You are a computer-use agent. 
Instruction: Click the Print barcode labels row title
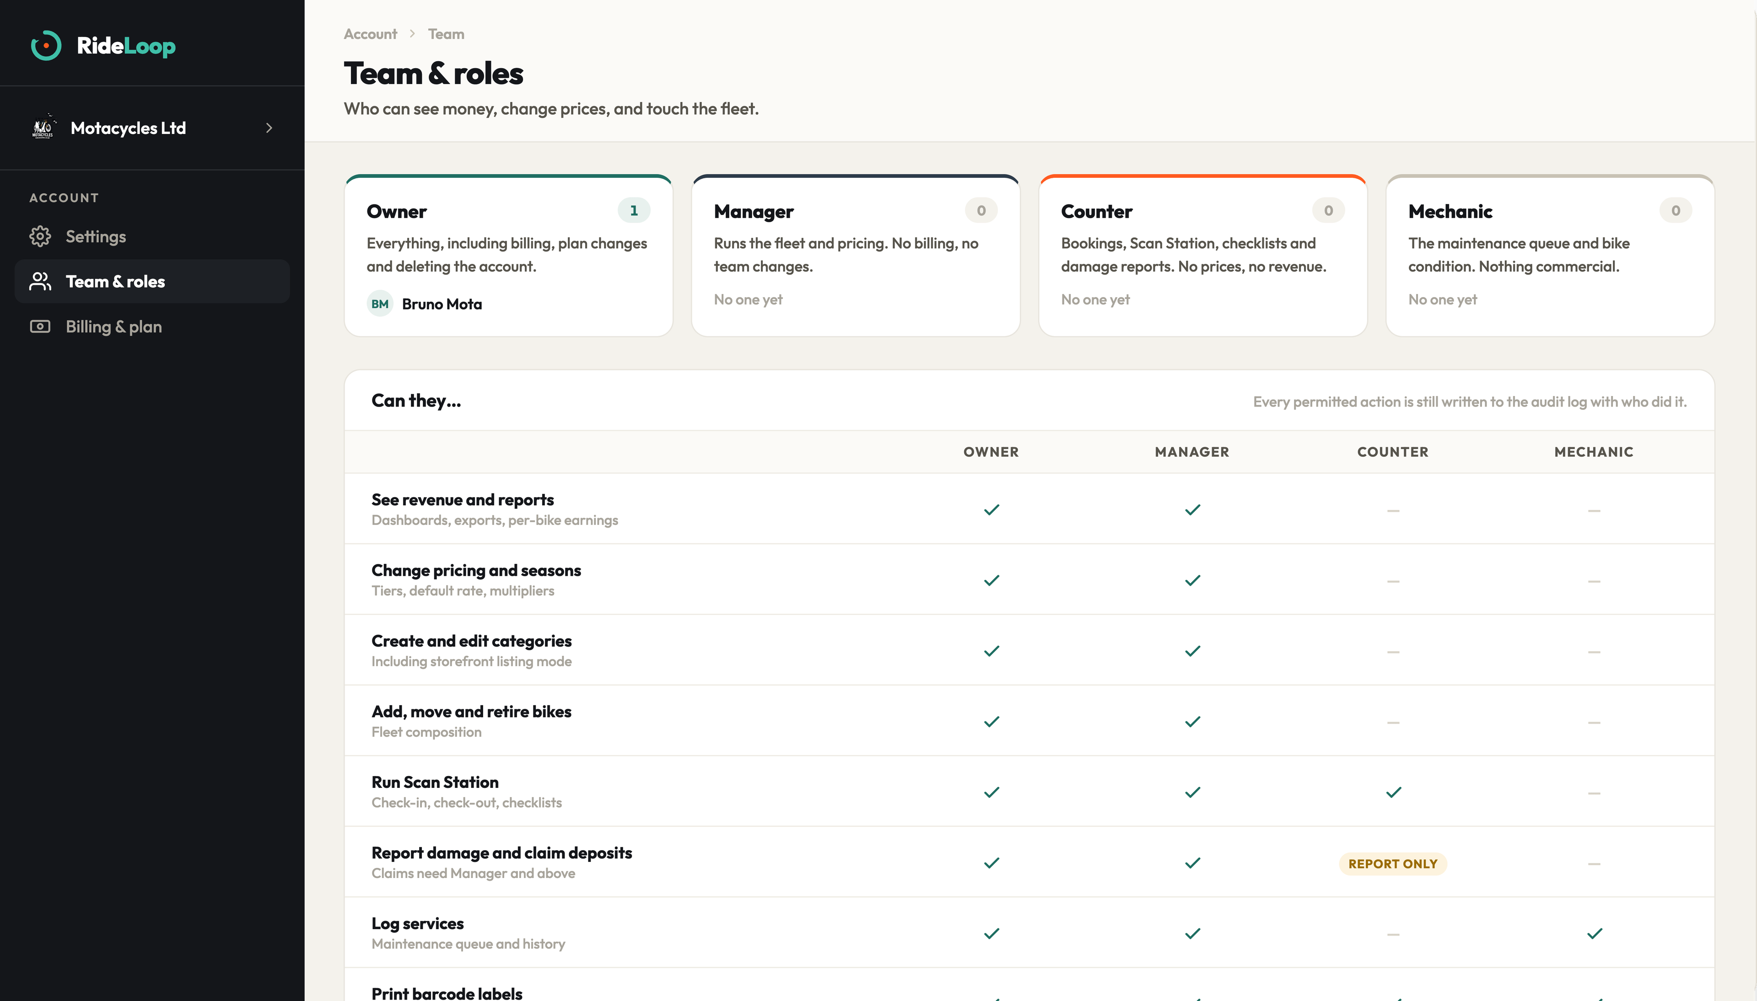(446, 993)
